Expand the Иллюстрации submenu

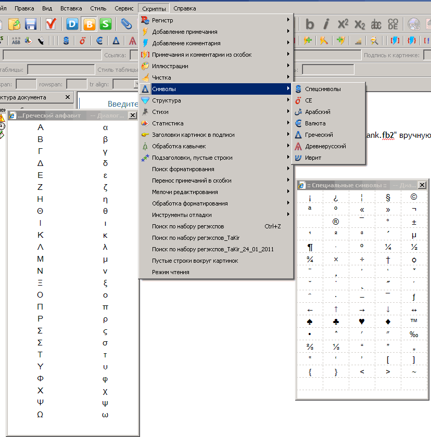(x=182, y=66)
